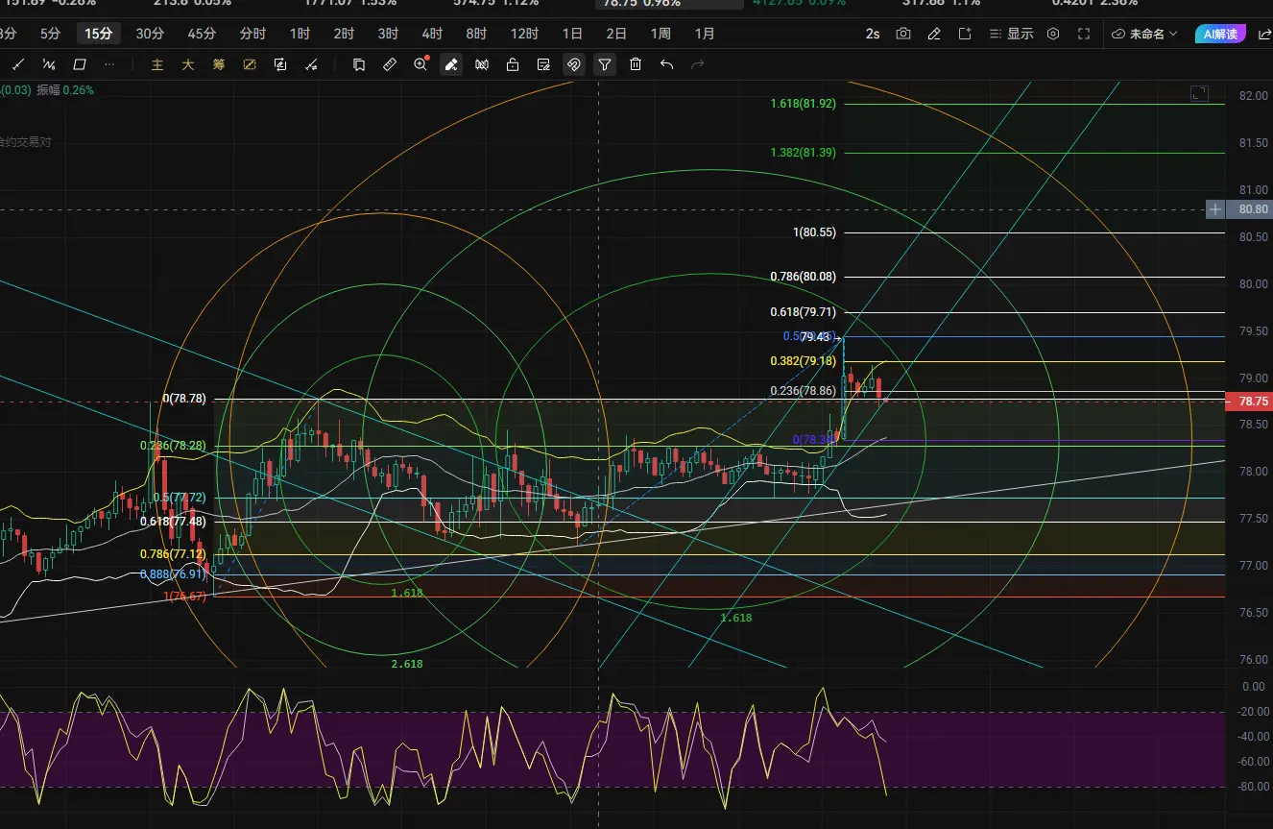
Task: Toggle the funnel filter button
Action: point(604,64)
